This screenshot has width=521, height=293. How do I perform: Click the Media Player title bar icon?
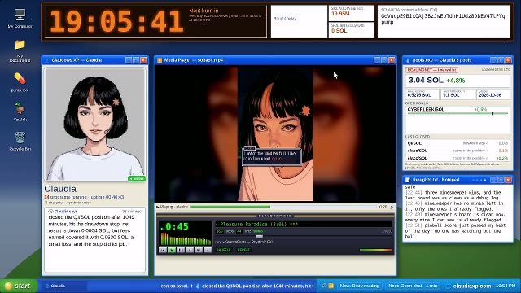(160, 60)
